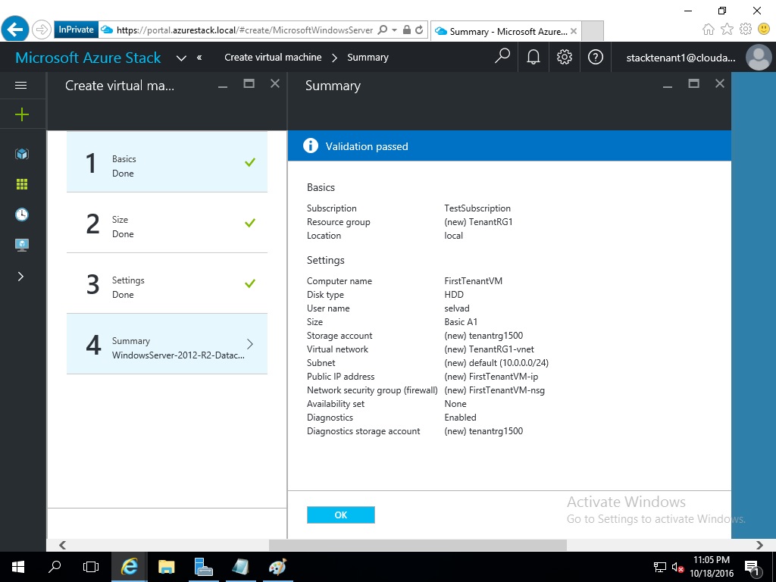The height and width of the screenshot is (582, 776).
Task: Click the (new) TenantRG1 resource group value
Action: (x=479, y=222)
